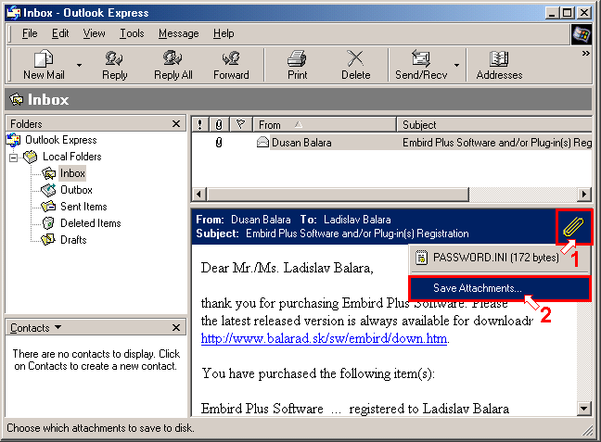Close the Contacts pane

(x=176, y=327)
